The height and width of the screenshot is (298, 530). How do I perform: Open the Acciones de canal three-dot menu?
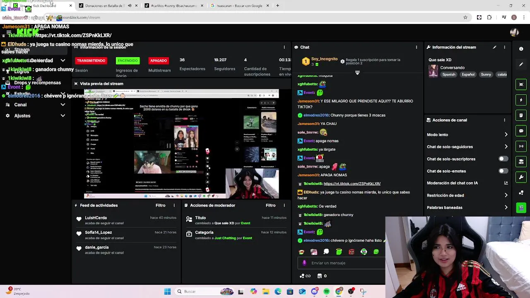pos(504,120)
